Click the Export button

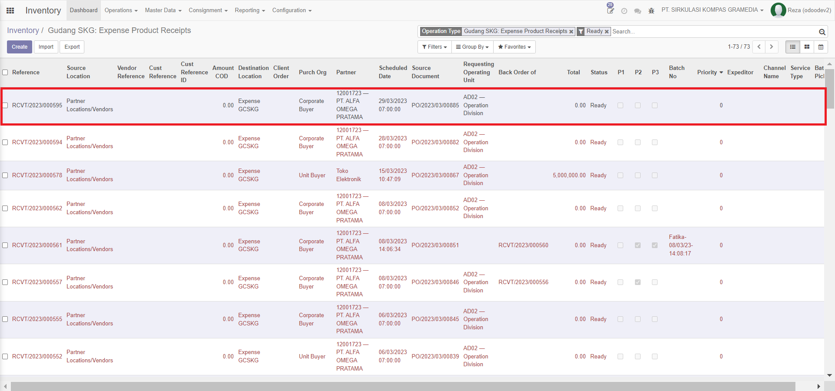pos(72,47)
